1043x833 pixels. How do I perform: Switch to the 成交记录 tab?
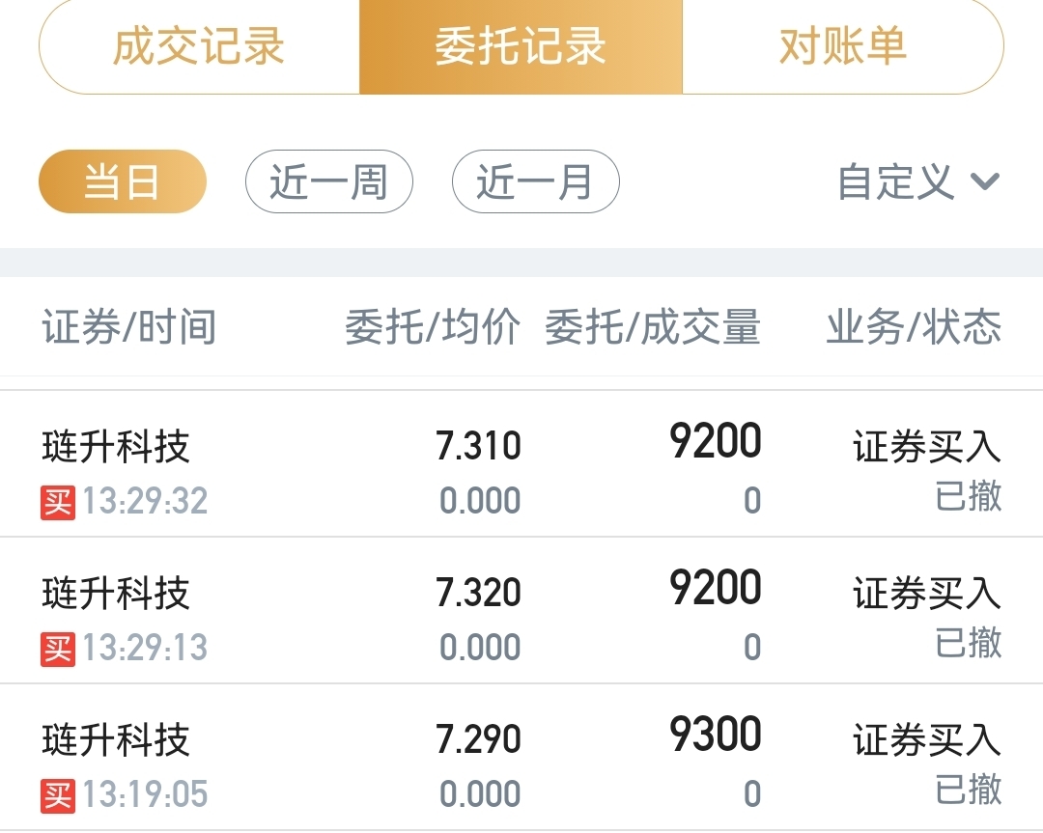coord(199,46)
